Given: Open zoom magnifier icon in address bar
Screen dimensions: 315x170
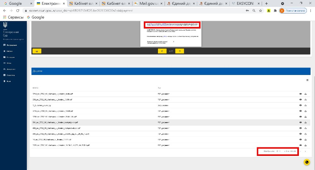Looking at the screenshot, I should coord(254,11).
